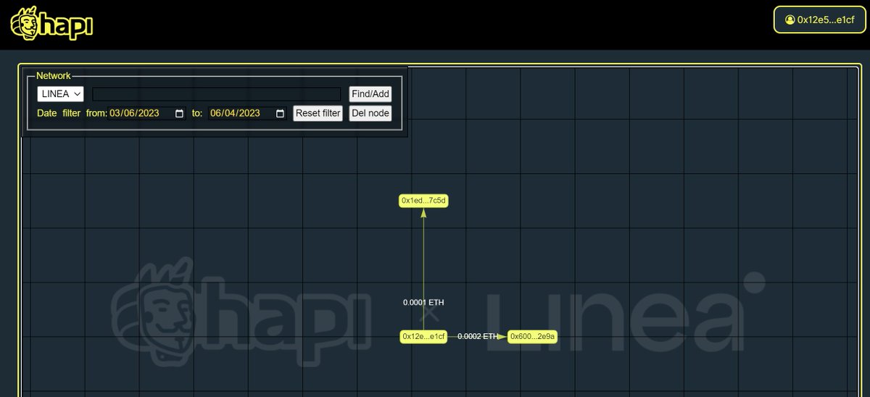Select the graph node 0x12e...e1cf
Viewport: 870px width, 397px height.
[423, 336]
